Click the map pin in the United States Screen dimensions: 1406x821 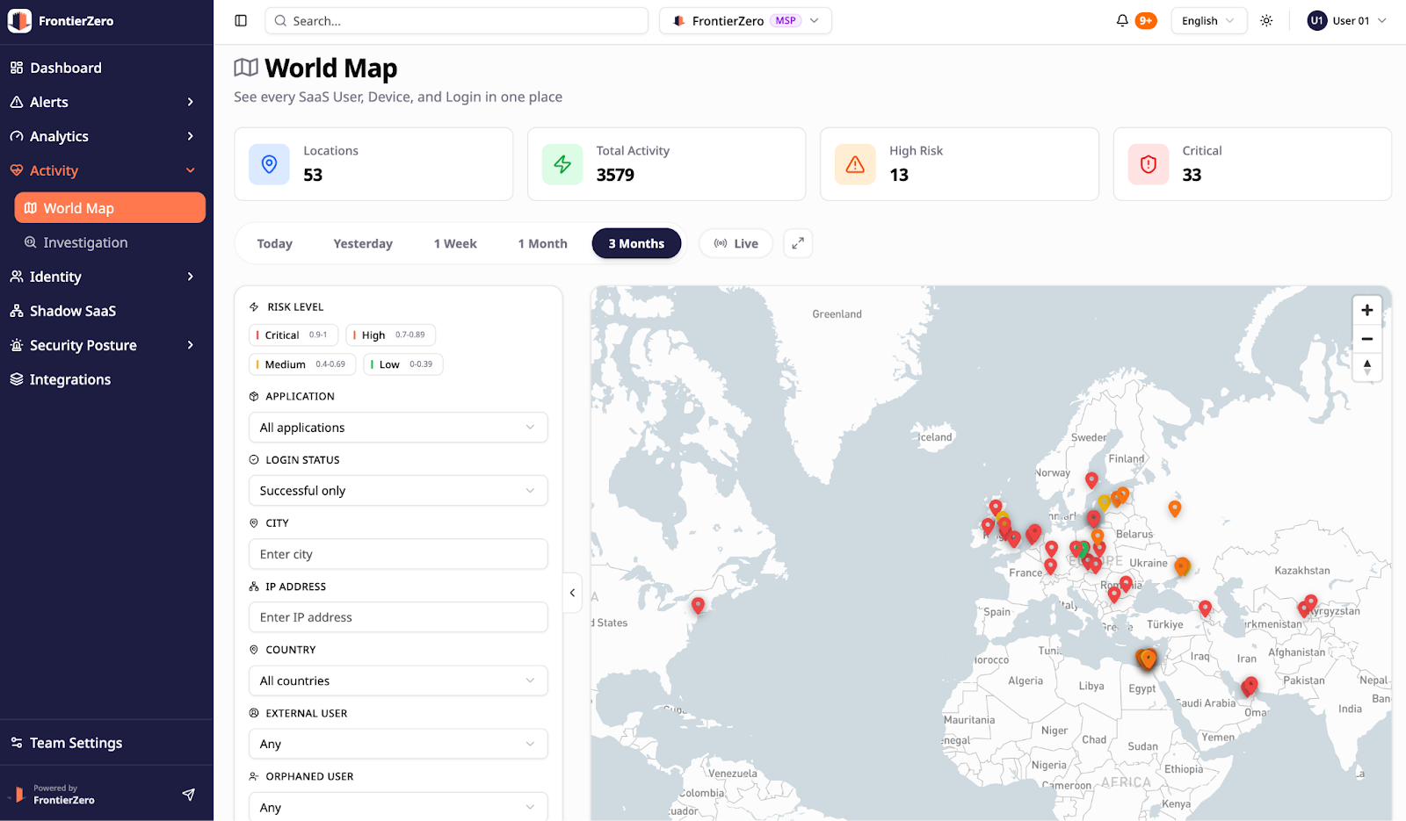[x=698, y=605]
